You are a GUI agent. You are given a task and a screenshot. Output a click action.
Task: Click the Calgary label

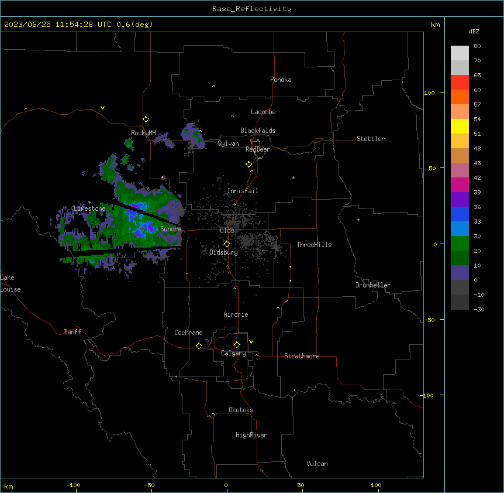(233, 353)
